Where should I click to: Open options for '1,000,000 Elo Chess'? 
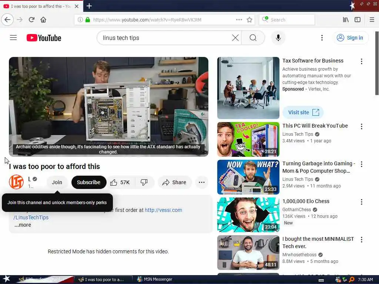tap(361, 202)
